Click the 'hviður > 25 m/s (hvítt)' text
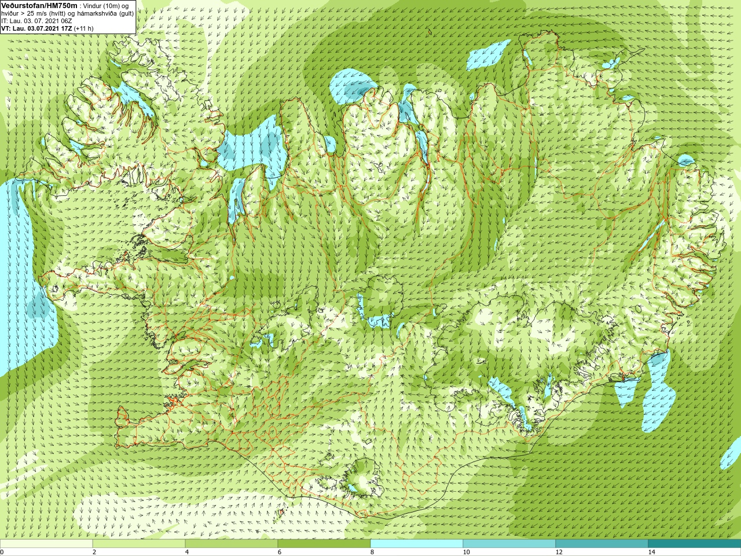The width and height of the screenshot is (741, 556). (35, 13)
